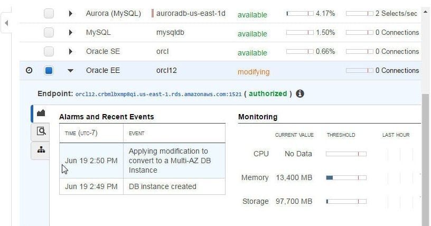Click the orcl instance name

click(163, 51)
